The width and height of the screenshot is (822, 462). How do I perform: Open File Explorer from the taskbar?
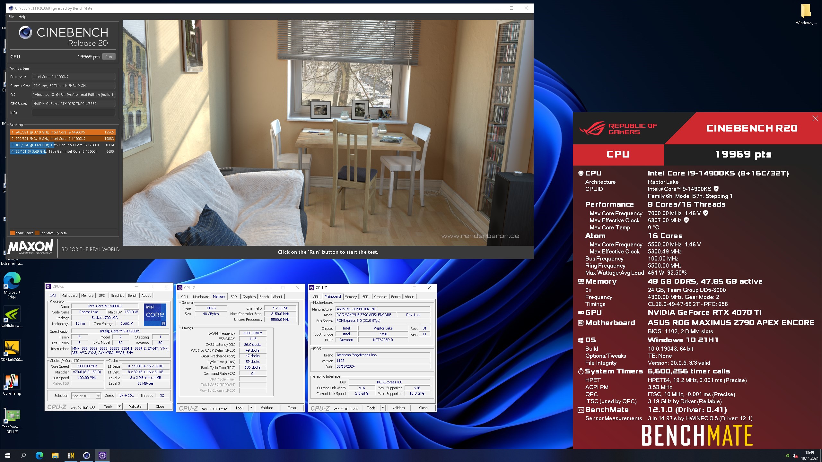click(x=55, y=456)
